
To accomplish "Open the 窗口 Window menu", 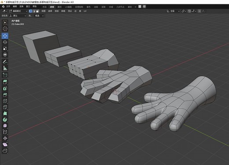I will [x=28, y=7].
